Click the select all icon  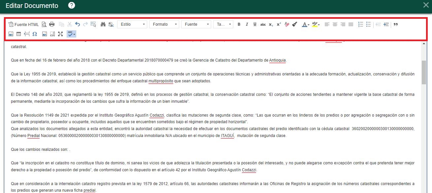(93, 24)
